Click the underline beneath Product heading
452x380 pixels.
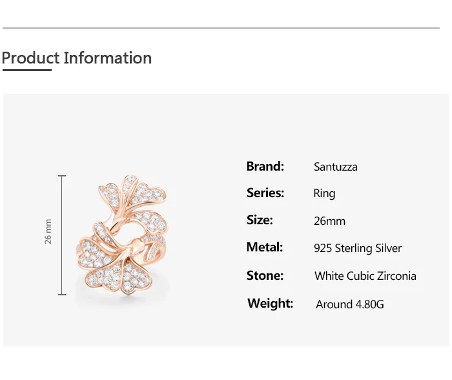click(26, 70)
